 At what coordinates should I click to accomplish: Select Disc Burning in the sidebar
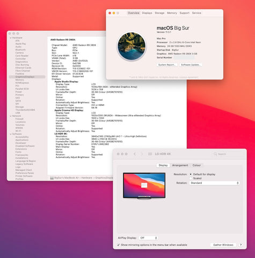[x=22, y=64]
